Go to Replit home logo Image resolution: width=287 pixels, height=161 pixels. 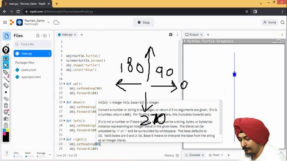point(12,22)
